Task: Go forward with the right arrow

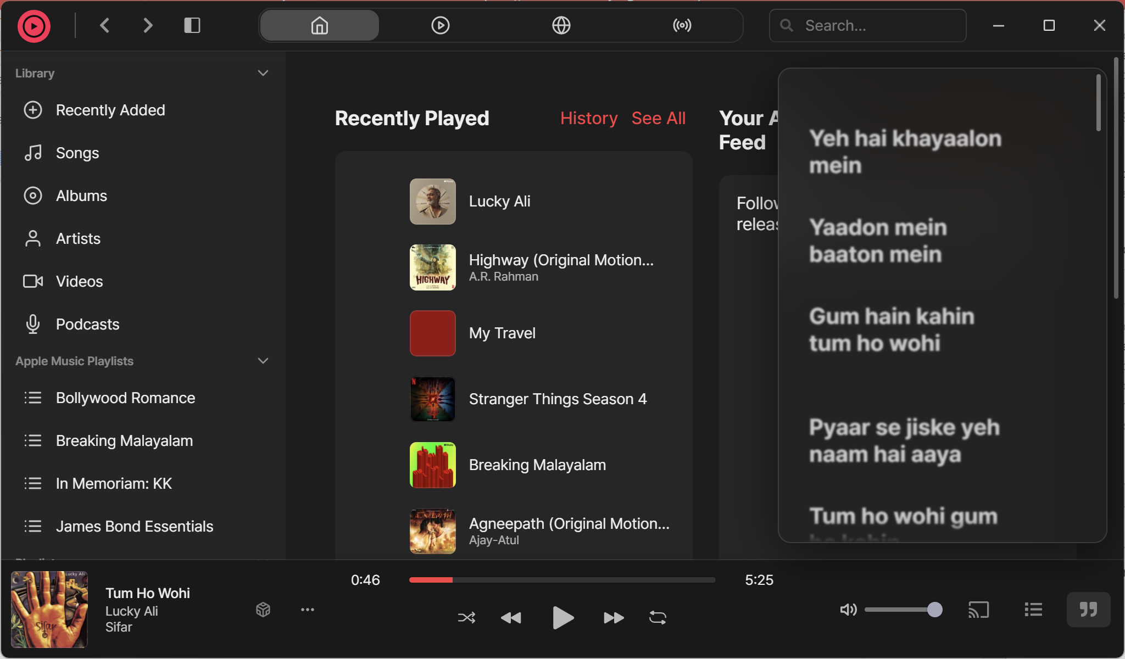Action: pos(148,25)
